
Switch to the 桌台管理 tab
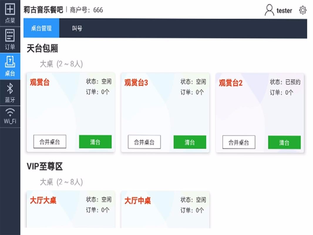tap(41, 28)
